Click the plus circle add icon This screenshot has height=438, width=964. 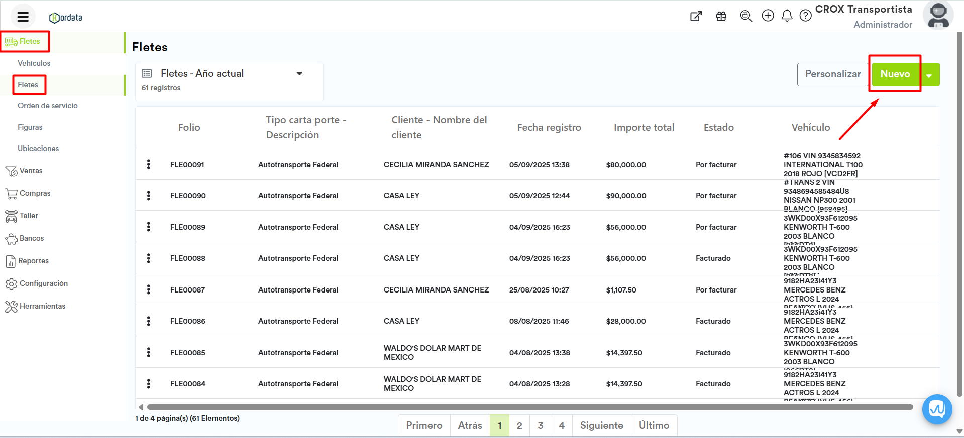[768, 16]
